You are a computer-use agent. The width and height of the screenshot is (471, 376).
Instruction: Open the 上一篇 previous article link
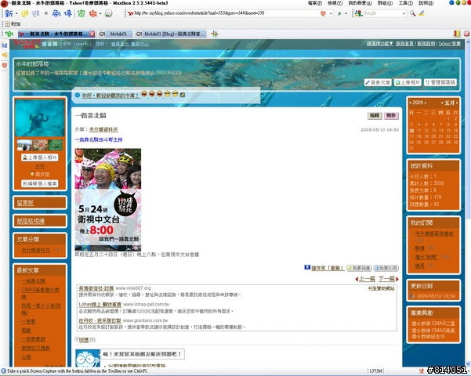coord(365,279)
